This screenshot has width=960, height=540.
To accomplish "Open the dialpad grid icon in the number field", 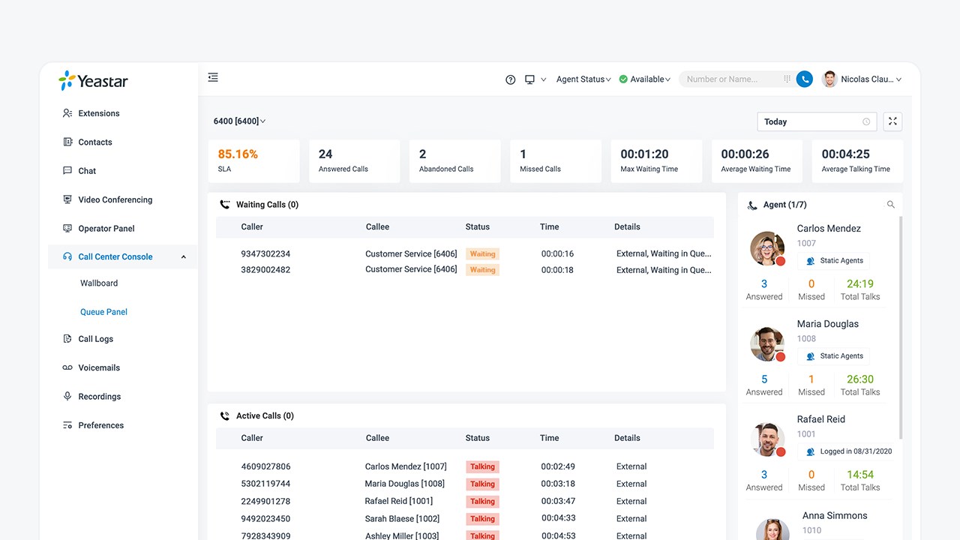I will click(787, 79).
